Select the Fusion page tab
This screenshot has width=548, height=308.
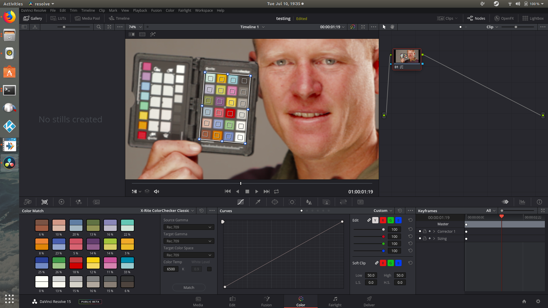[267, 301]
